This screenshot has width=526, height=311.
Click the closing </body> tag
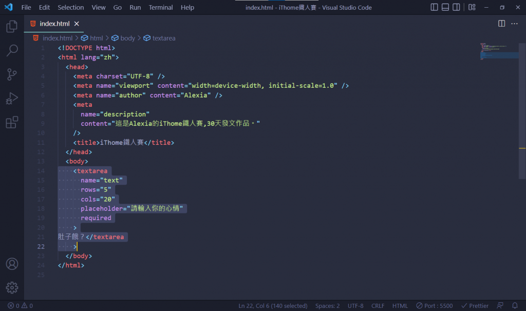(79, 256)
